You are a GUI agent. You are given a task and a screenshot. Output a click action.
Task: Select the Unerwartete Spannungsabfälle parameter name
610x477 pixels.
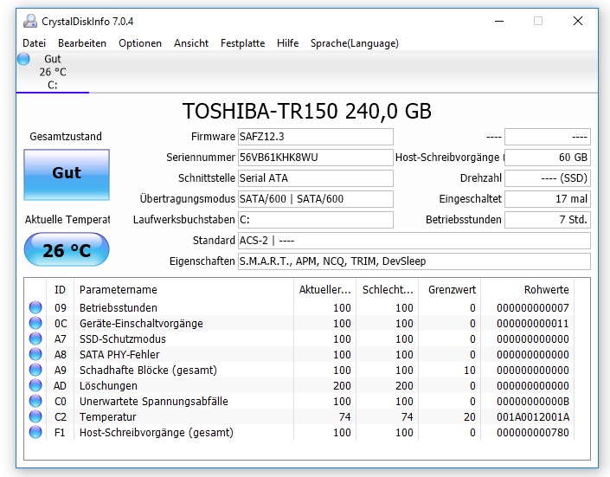154,401
